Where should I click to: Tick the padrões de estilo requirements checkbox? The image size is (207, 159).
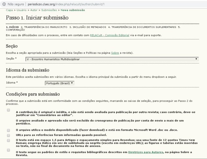pos(8,150)
